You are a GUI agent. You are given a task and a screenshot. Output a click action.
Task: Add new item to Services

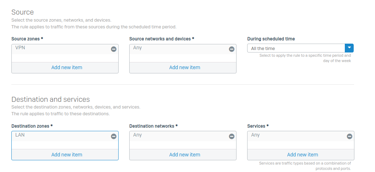pos(303,155)
